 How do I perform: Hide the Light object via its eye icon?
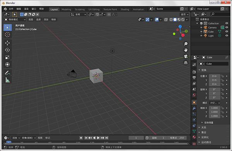[x=227, y=36]
